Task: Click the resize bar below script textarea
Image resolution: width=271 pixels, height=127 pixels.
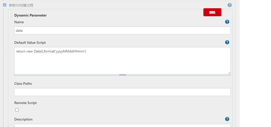Action: [122, 75]
